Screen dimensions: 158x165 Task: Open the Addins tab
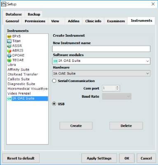pos(73,21)
